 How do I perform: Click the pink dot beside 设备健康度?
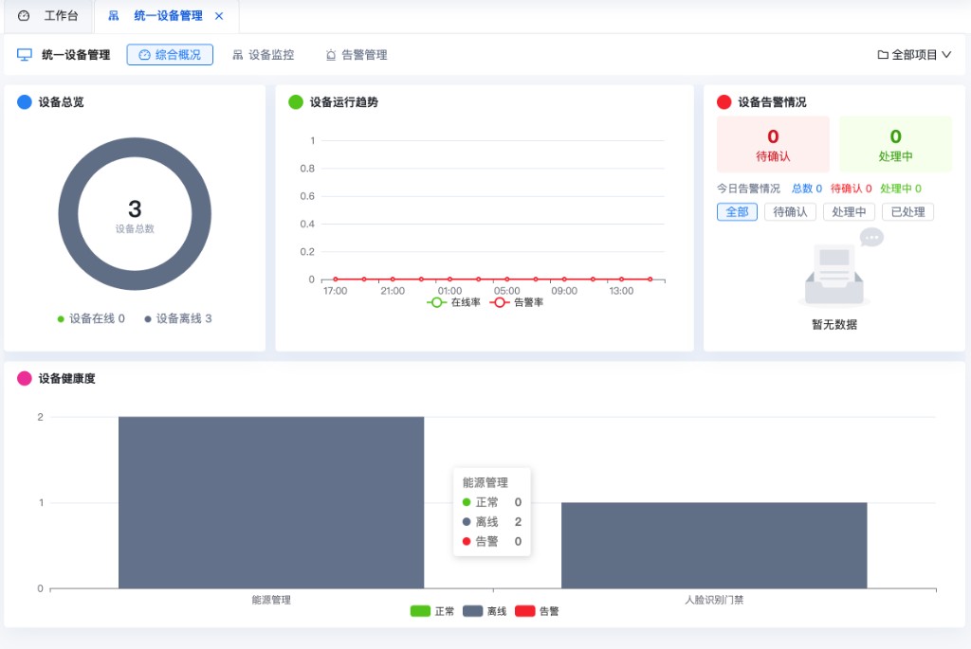click(x=24, y=379)
